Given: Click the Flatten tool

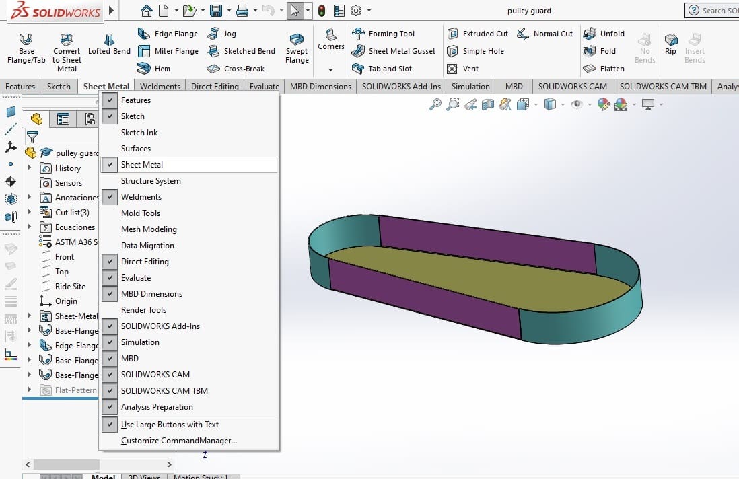Looking at the screenshot, I should 604,69.
